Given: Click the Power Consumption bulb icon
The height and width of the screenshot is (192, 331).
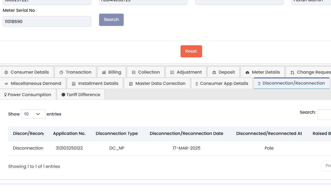Looking at the screenshot, I should (5, 95).
